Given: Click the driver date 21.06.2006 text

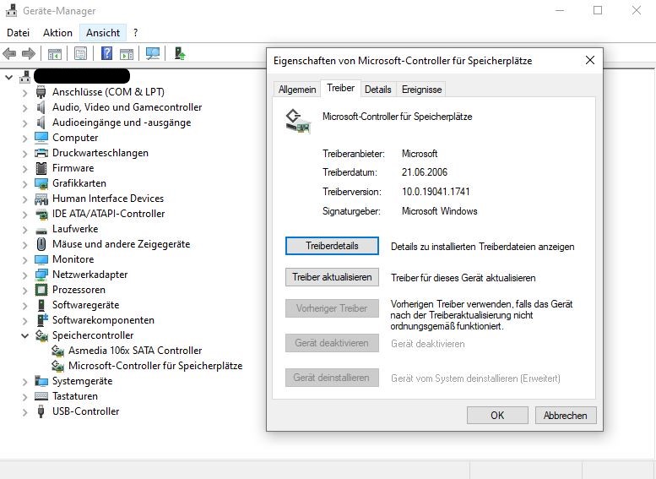Looking at the screenshot, I should pos(424,172).
